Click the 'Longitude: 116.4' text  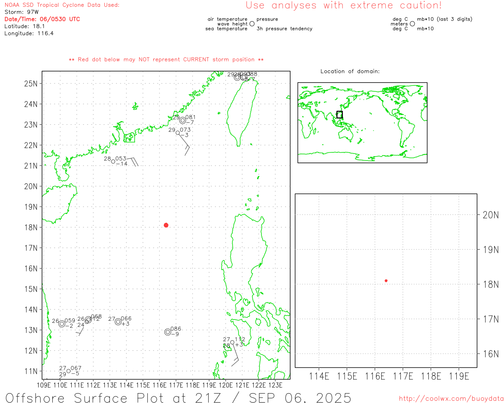click(29, 33)
